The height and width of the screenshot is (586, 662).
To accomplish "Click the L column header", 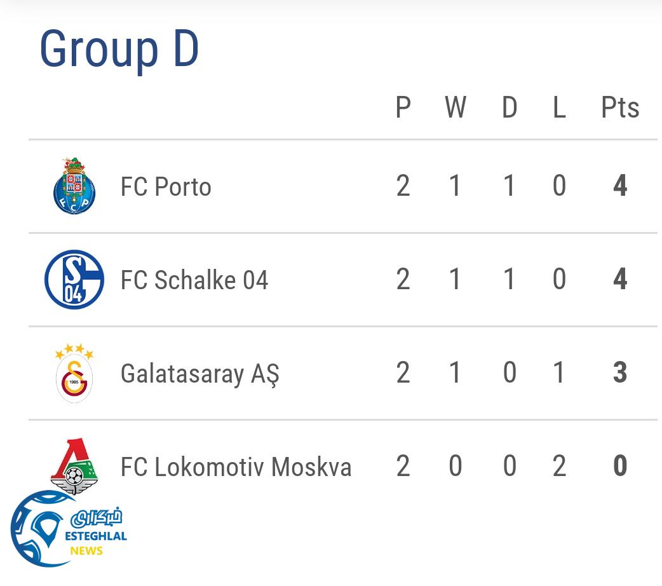I will (x=559, y=108).
